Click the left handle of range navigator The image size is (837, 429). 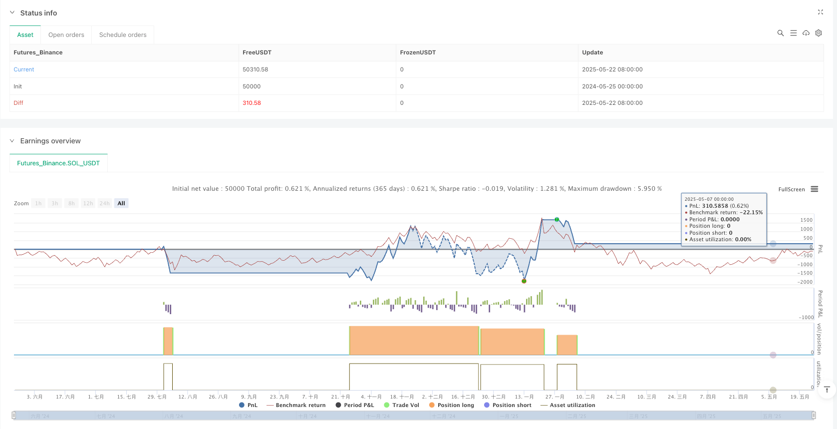14,415
